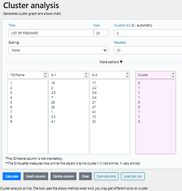The height and width of the screenshot is (191, 182).
Task: Expand More options section
Action: [111, 62]
